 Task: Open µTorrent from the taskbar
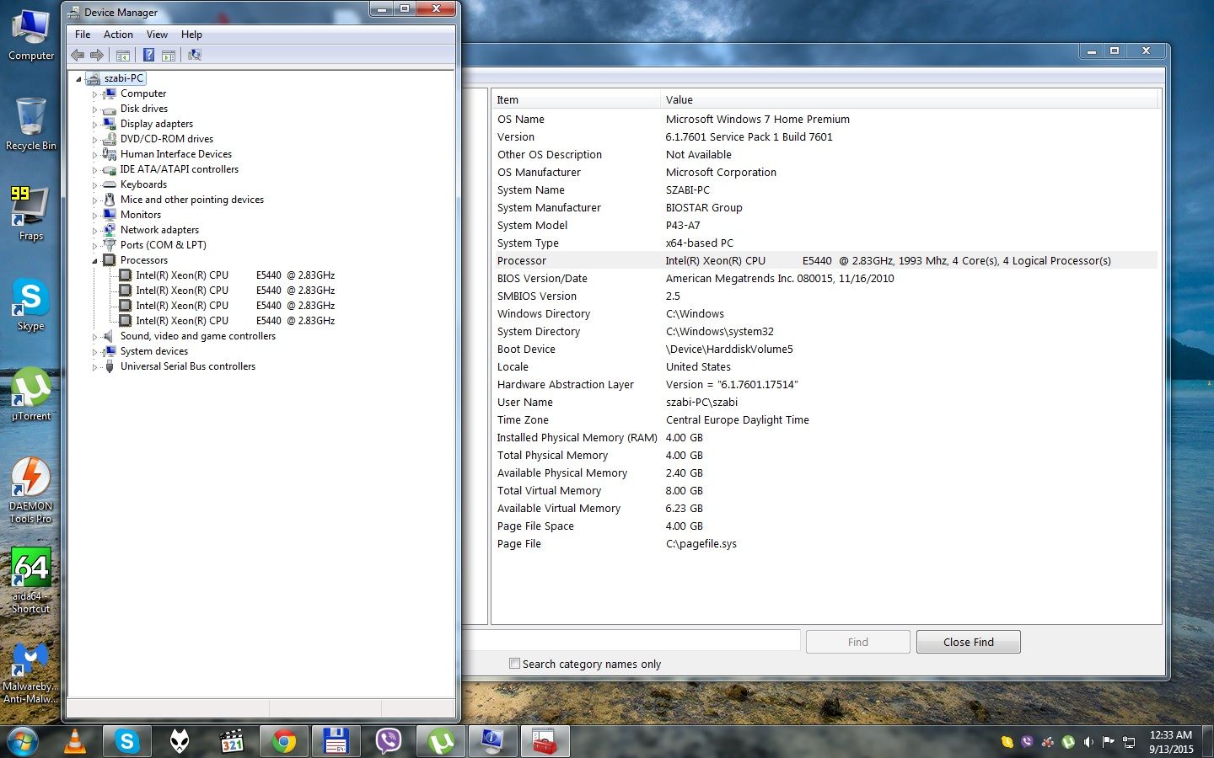[441, 741]
